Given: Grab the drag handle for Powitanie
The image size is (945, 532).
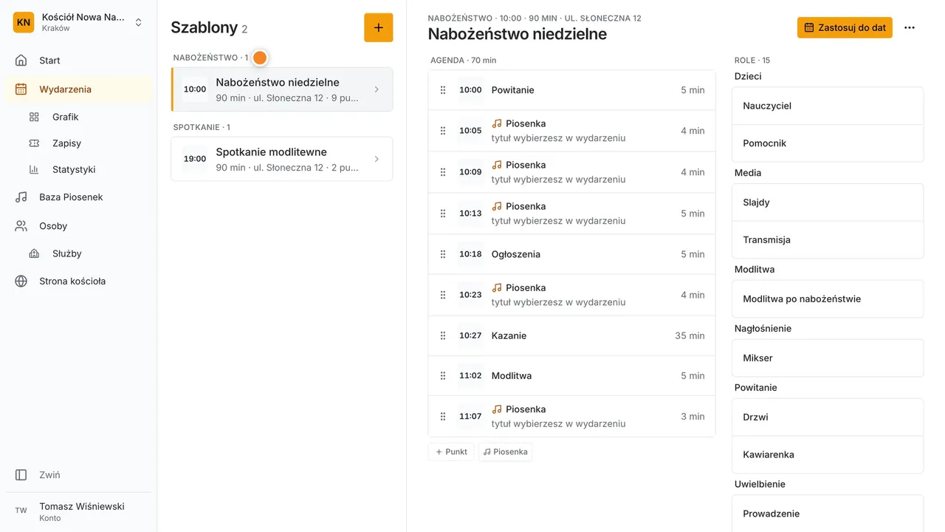Looking at the screenshot, I should click(x=443, y=90).
